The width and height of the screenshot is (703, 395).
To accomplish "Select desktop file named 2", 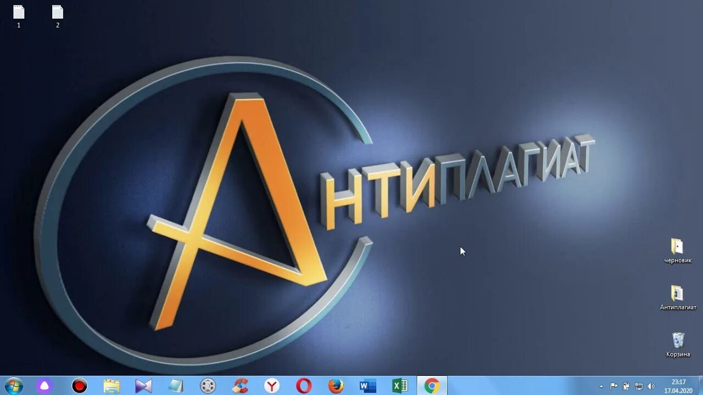I will 57,16.
